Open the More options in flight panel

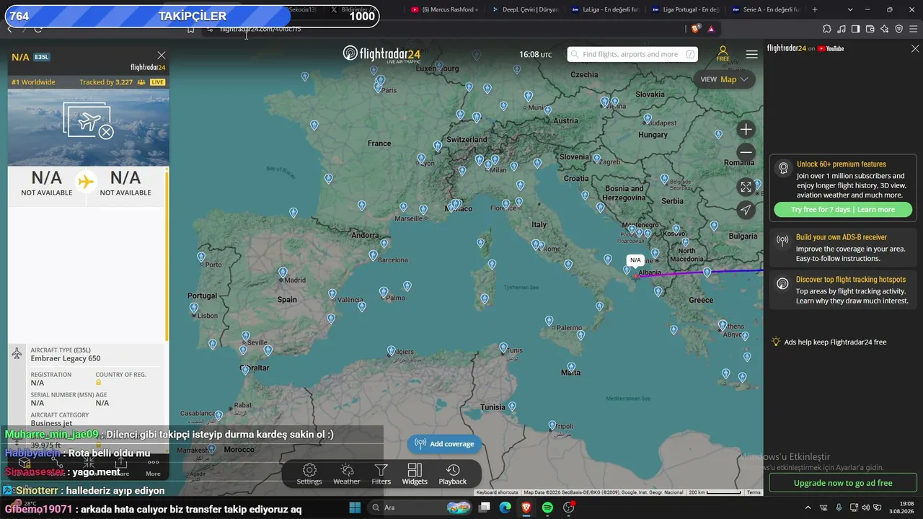[x=153, y=467]
